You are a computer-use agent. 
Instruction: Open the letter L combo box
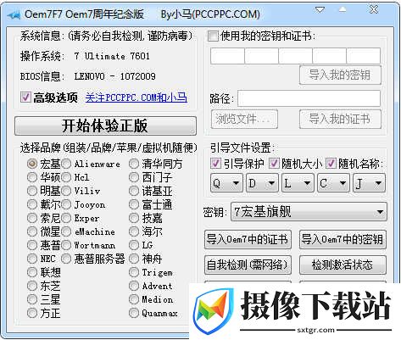298,183
